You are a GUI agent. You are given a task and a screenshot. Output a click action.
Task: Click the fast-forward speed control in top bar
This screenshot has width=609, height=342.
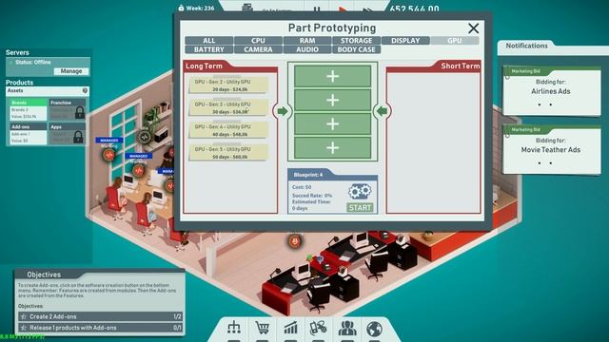click(x=367, y=9)
